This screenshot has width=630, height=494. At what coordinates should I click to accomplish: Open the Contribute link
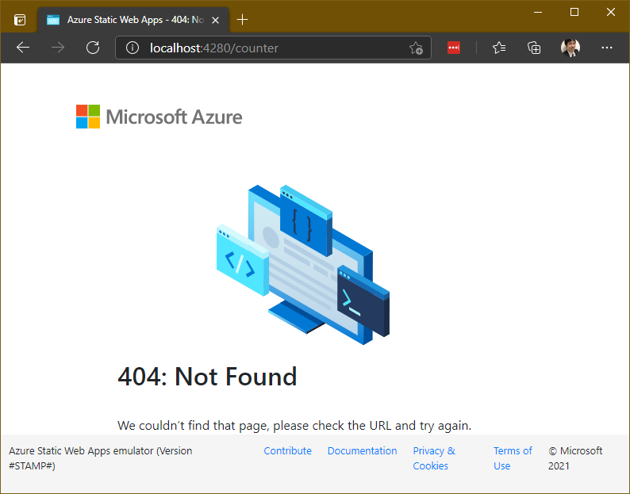click(288, 450)
